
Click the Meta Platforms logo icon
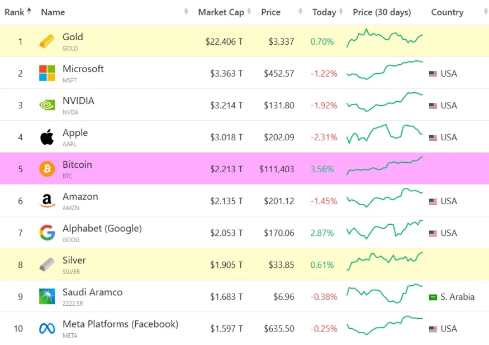point(47,328)
